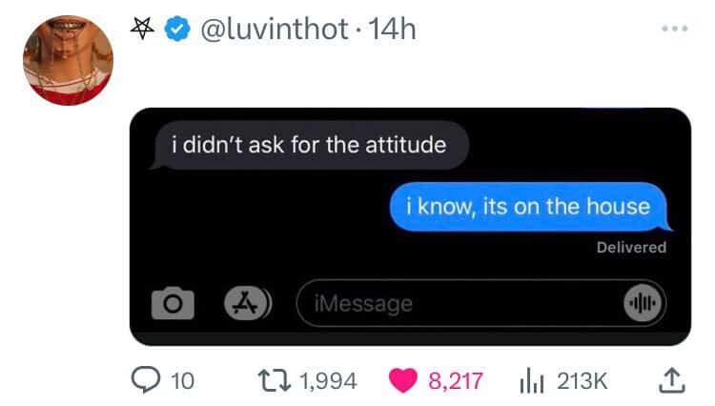
Task: Click the iMessage text input field
Action: [x=481, y=303]
